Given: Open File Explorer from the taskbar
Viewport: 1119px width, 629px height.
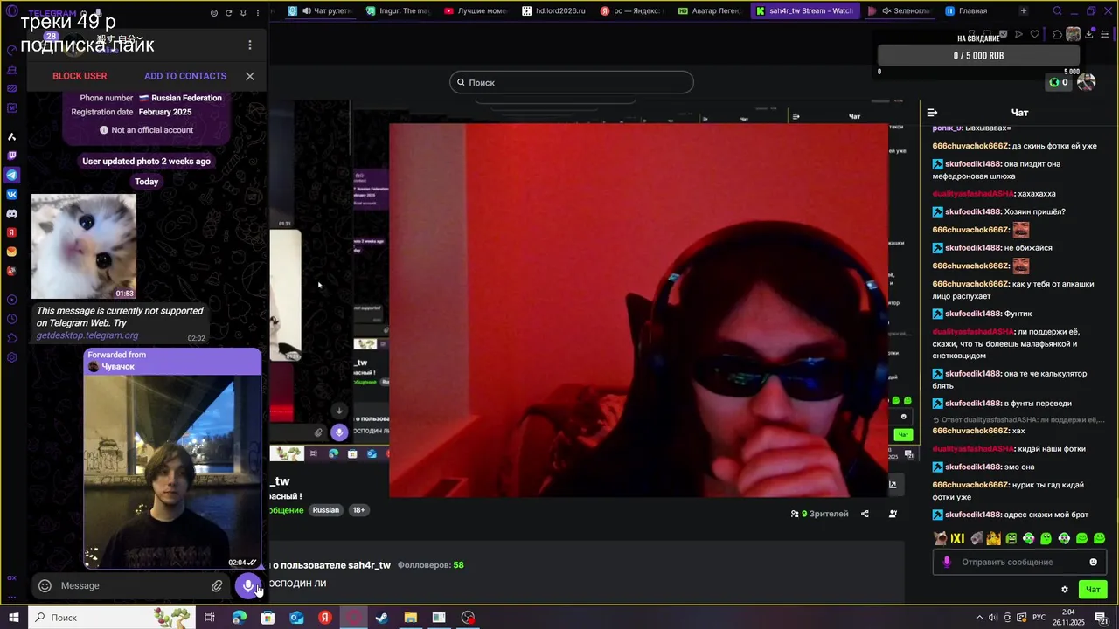Looking at the screenshot, I should 410,618.
